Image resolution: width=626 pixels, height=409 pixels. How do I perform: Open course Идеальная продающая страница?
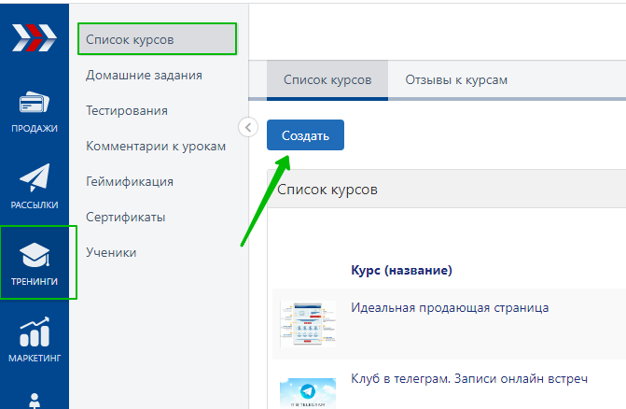point(450,307)
